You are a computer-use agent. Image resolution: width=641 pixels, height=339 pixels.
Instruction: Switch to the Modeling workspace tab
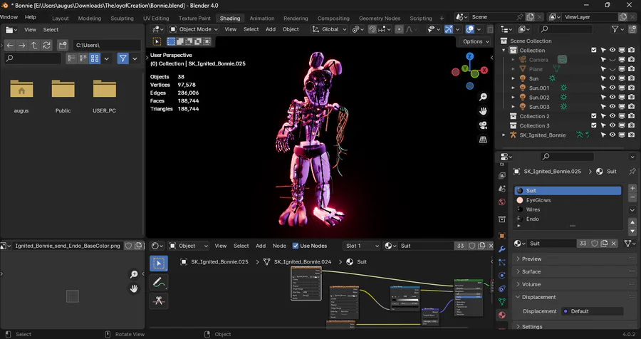pos(90,19)
